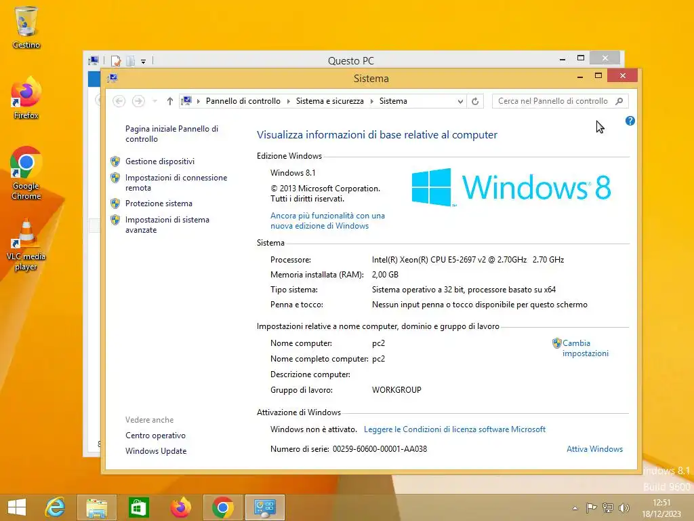
Task: Open Windows Store from the taskbar
Action: tap(138, 507)
